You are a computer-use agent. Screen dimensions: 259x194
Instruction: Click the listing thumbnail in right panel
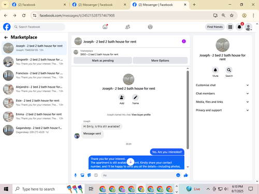pyautogui.click(x=222, y=45)
